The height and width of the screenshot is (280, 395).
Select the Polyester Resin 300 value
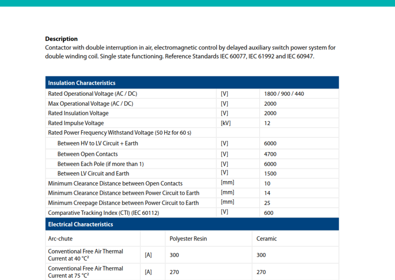tap(174, 255)
